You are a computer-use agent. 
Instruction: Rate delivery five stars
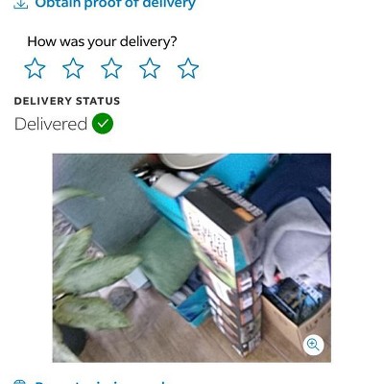(188, 68)
